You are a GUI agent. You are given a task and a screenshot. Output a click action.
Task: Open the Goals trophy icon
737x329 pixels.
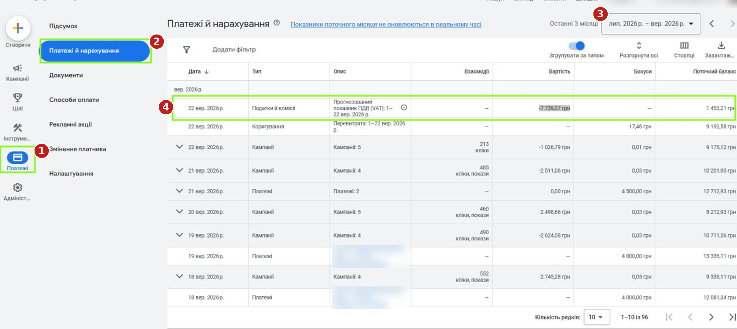[x=18, y=97]
